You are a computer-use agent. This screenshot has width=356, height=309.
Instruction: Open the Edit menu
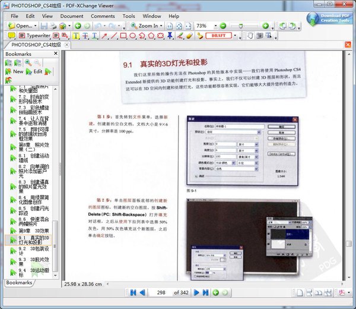coord(30,16)
